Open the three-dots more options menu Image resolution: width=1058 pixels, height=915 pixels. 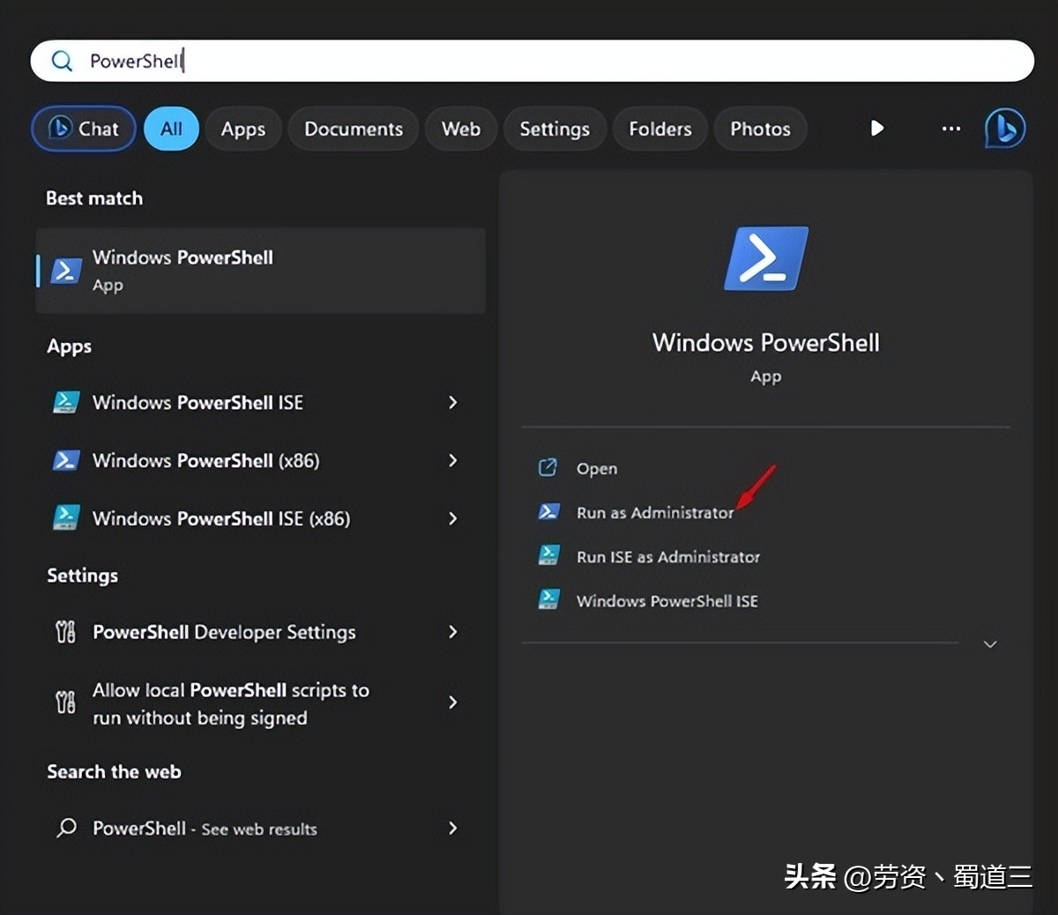tap(951, 129)
